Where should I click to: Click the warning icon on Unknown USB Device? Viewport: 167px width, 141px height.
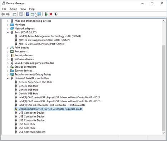pyautogui.click(x=16, y=109)
